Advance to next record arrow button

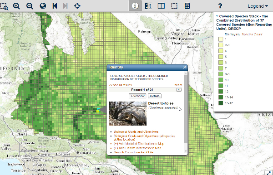179,90
